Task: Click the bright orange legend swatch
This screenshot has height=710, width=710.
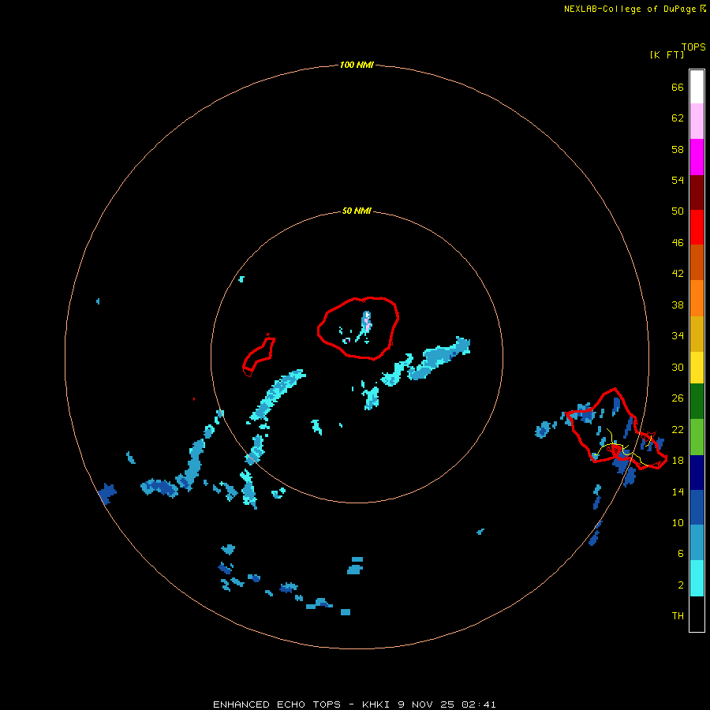Action: (697, 298)
